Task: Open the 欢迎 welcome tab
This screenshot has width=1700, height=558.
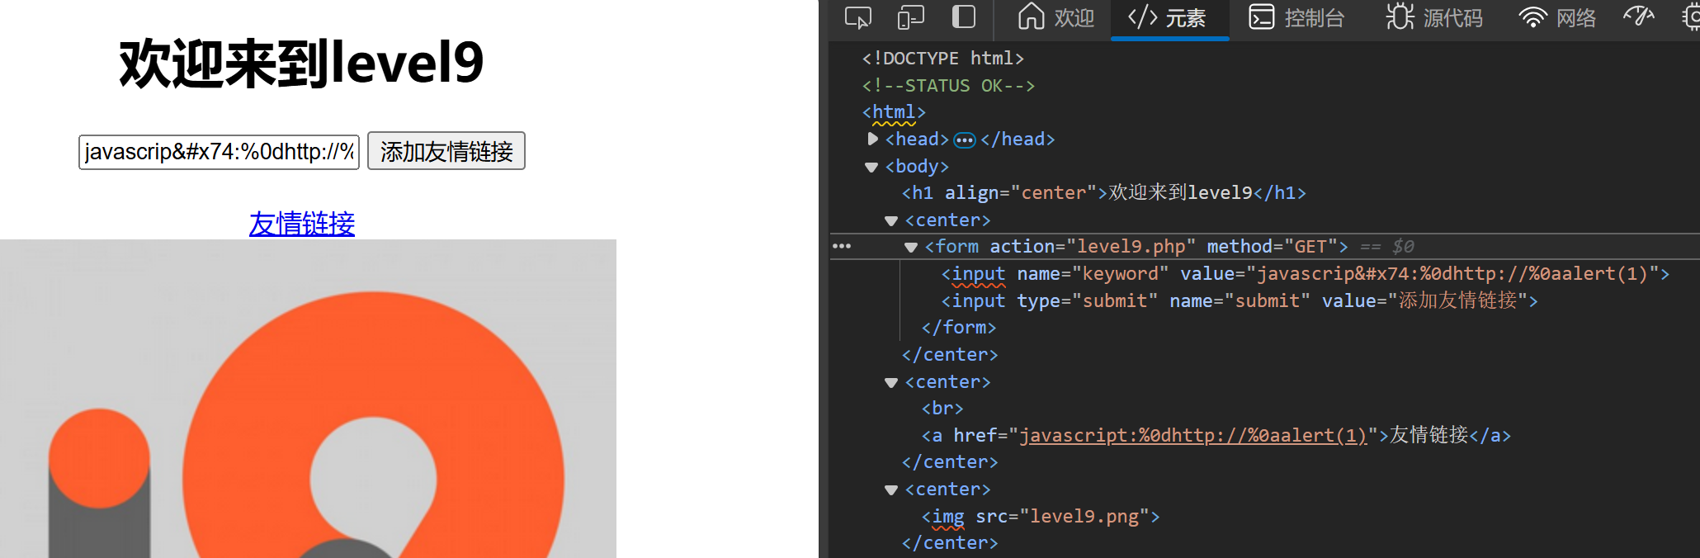Action: (1056, 17)
